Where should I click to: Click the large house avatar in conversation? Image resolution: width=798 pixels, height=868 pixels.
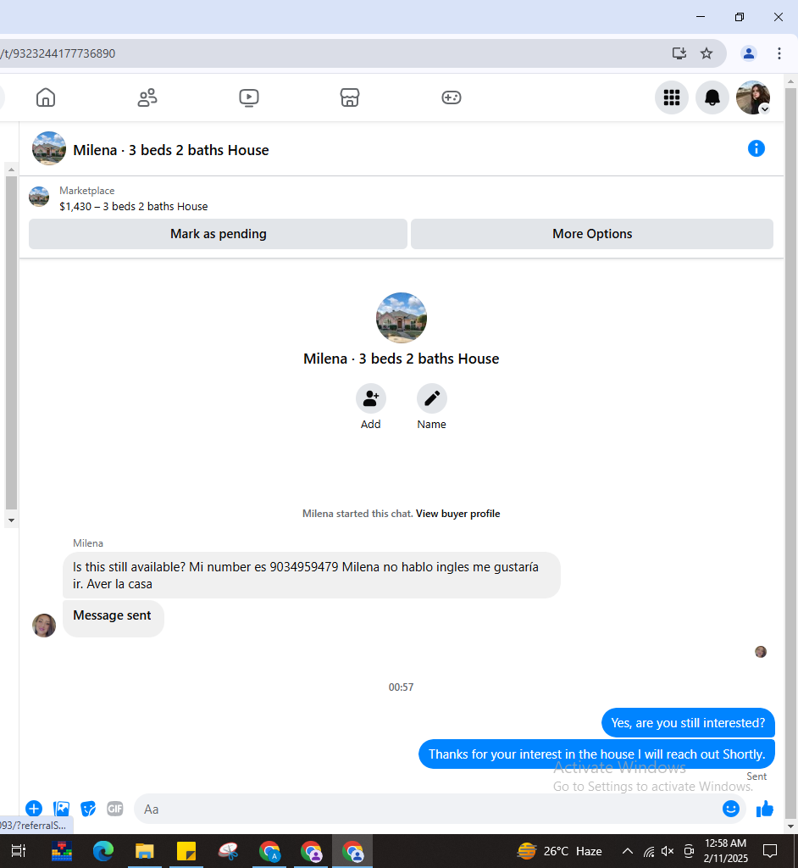point(402,318)
